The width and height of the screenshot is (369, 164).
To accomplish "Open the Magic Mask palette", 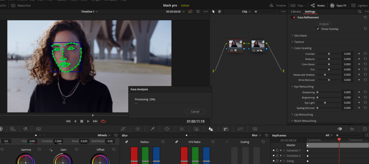I will [196, 129].
